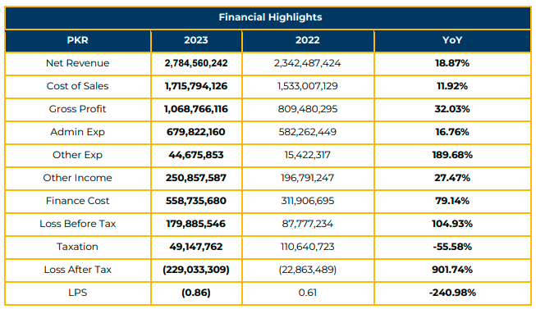This screenshot has width=536, height=309.
Task: Select the PKR column header
Action: tap(78, 40)
